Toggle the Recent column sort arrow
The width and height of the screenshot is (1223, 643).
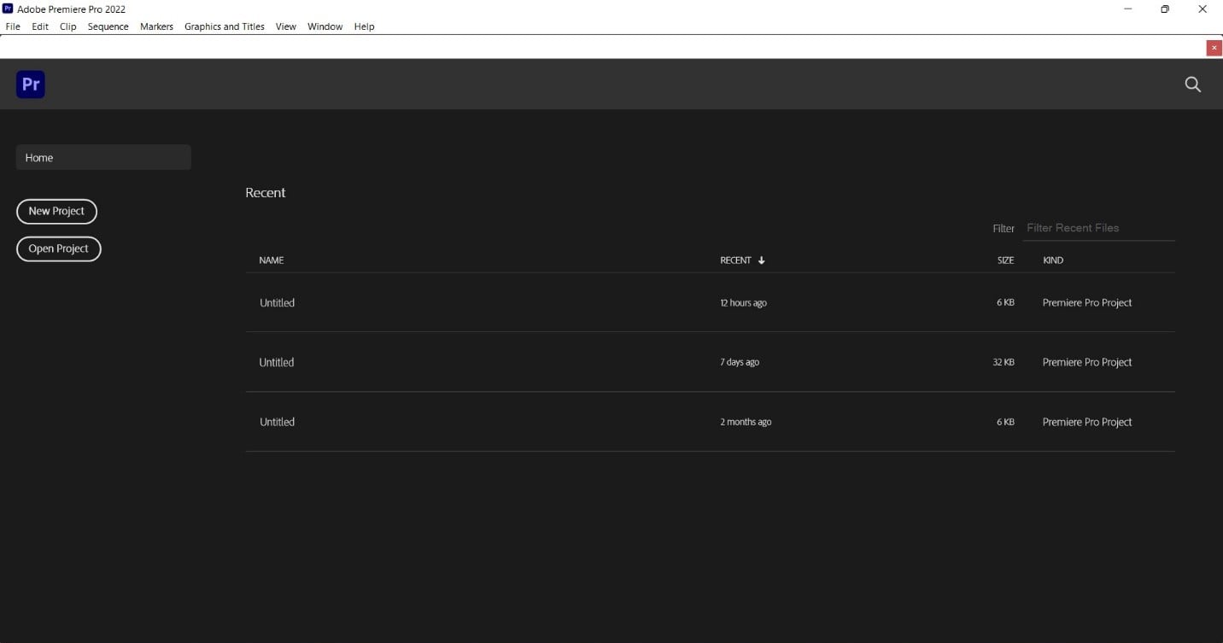click(x=761, y=260)
